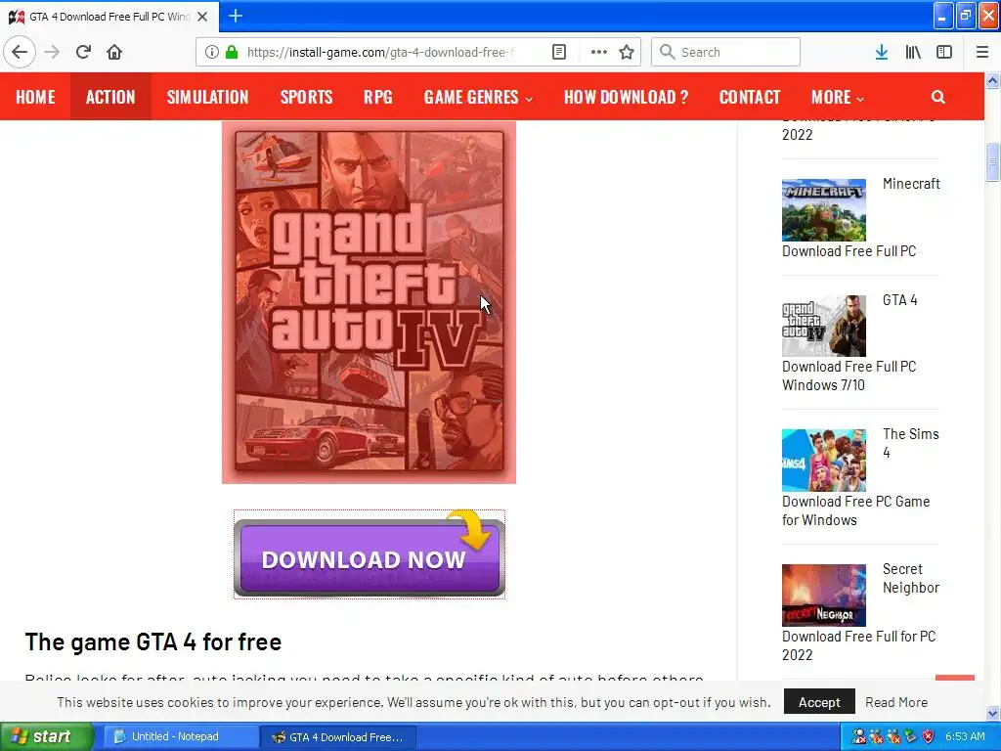Select GTA 4 Download Free taskbar item
This screenshot has height=751, width=1001.
[x=338, y=736]
